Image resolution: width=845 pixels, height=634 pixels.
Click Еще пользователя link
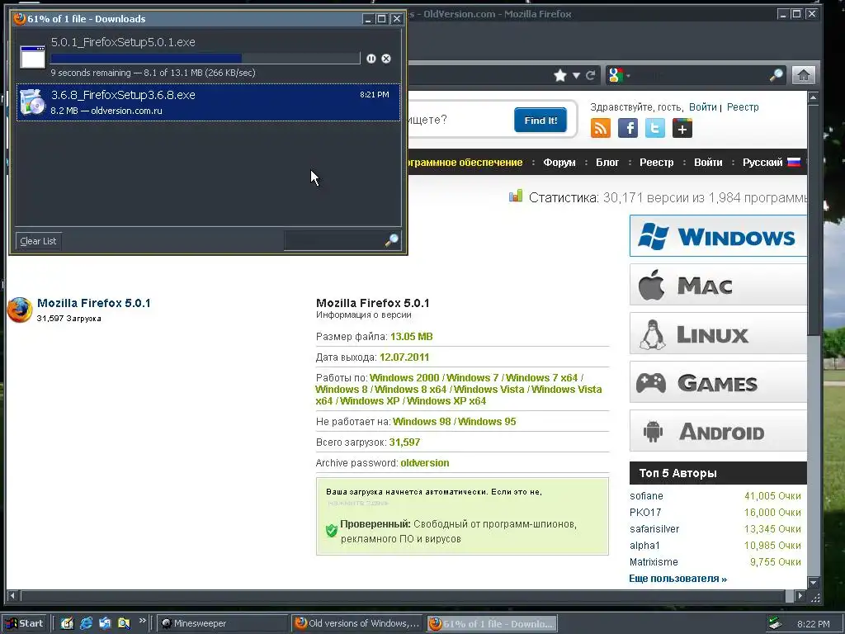tap(678, 579)
